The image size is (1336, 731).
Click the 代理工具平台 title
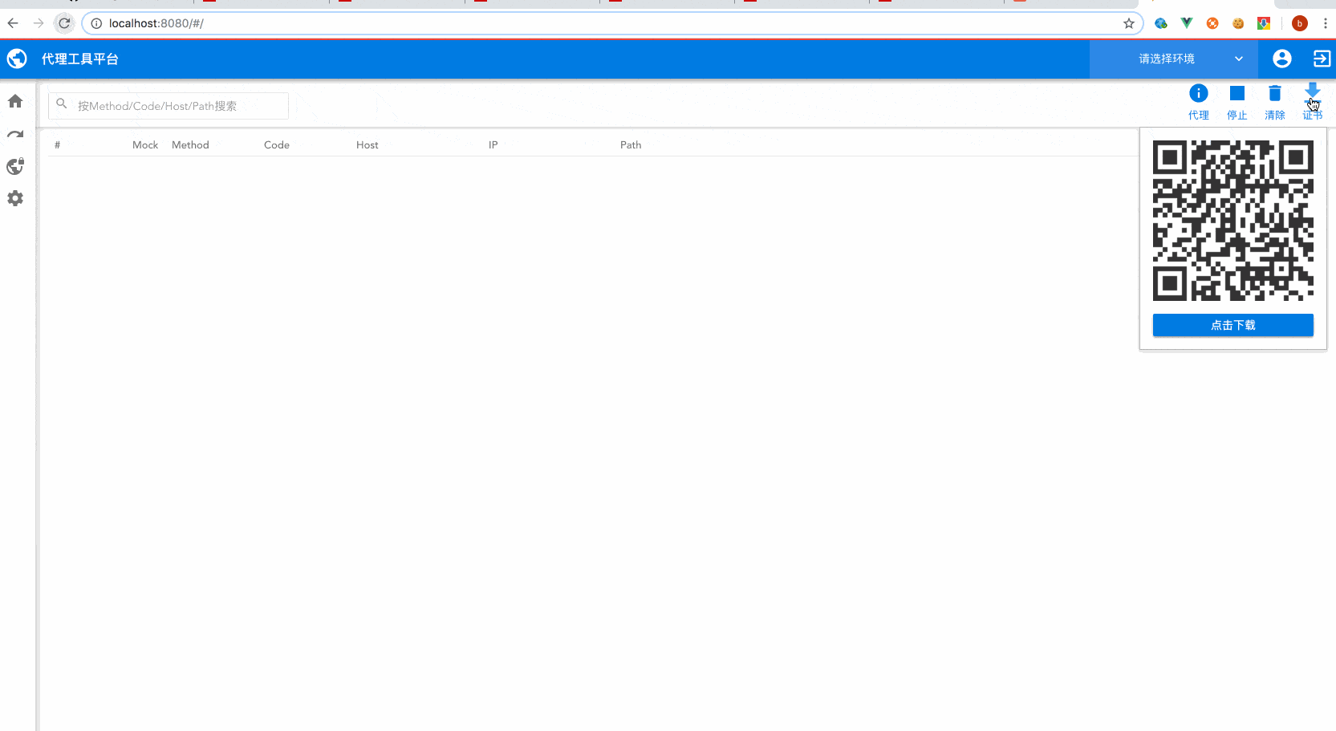(80, 59)
